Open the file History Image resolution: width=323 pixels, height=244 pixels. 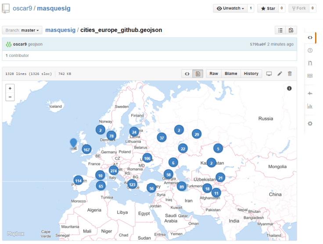coord(251,74)
